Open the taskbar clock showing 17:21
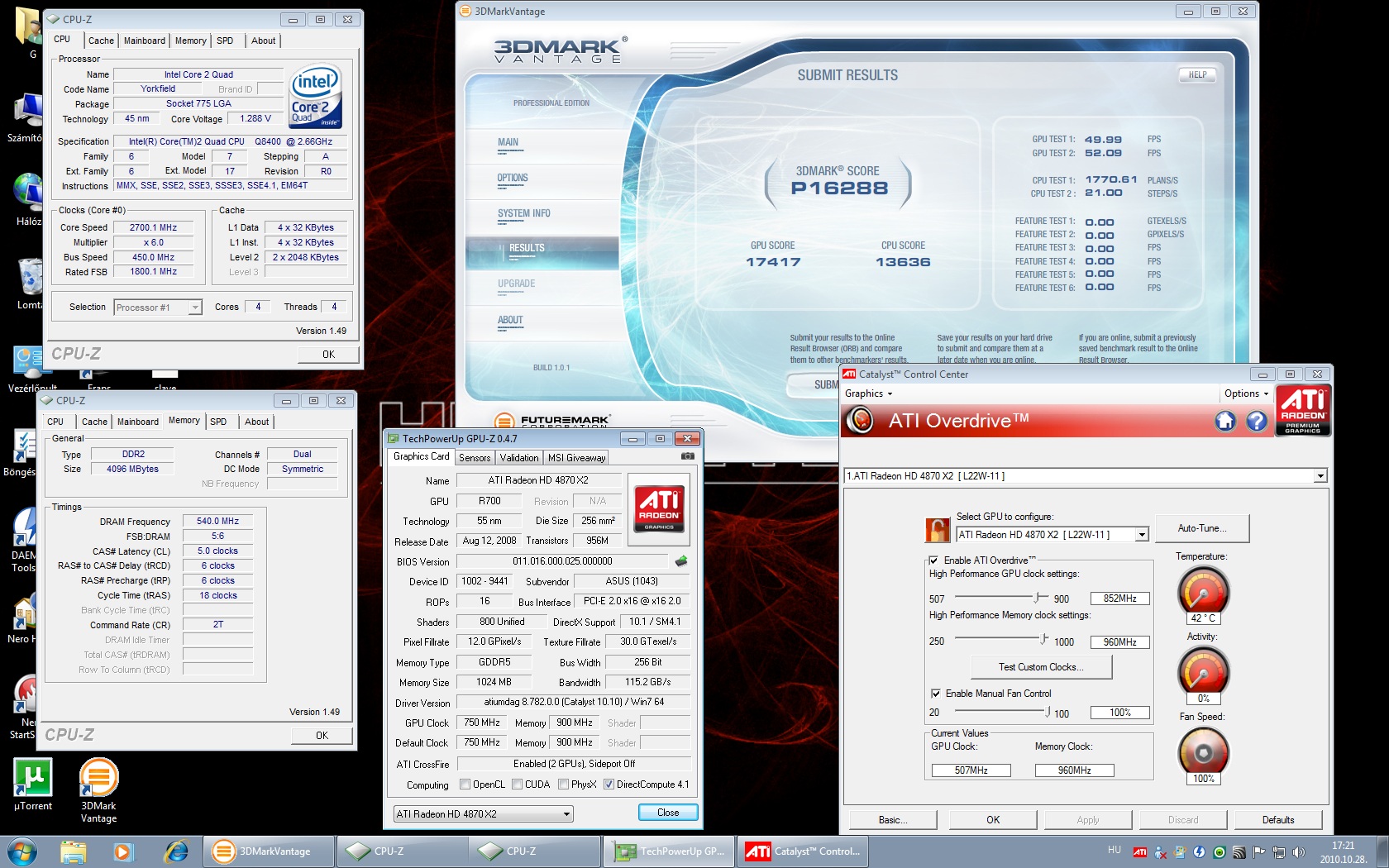 [1343, 852]
